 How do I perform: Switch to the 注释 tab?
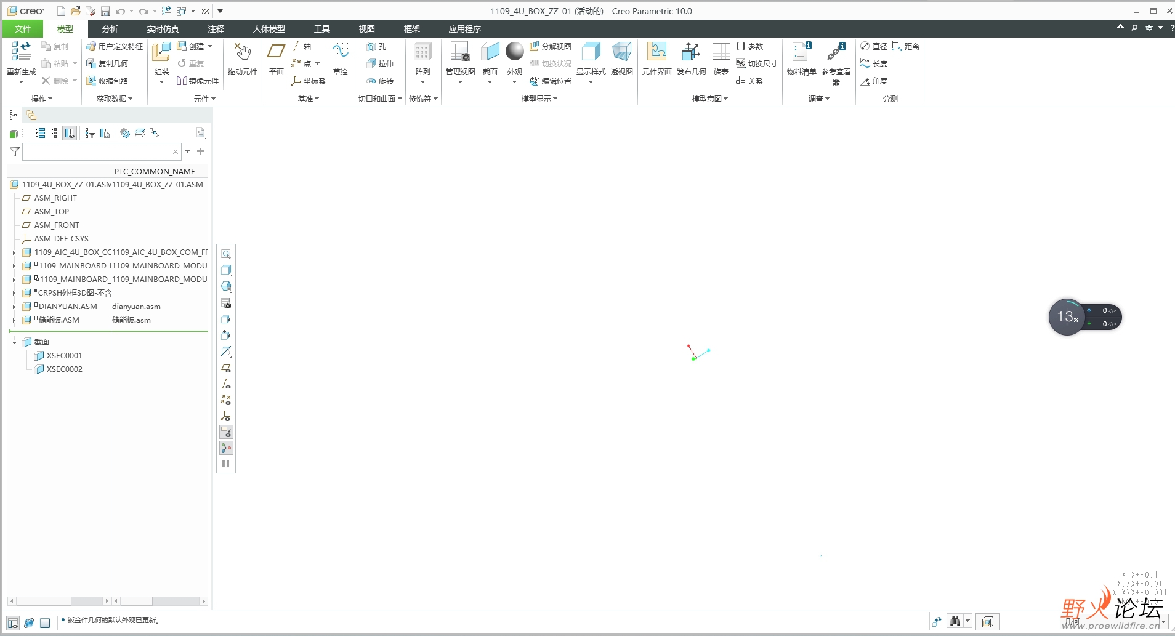coord(216,29)
